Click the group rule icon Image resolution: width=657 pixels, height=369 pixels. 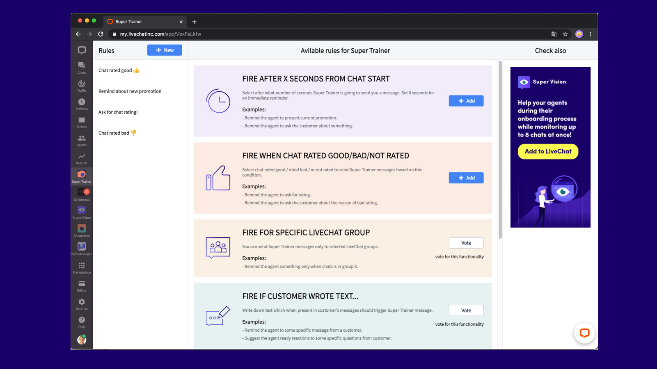(218, 248)
